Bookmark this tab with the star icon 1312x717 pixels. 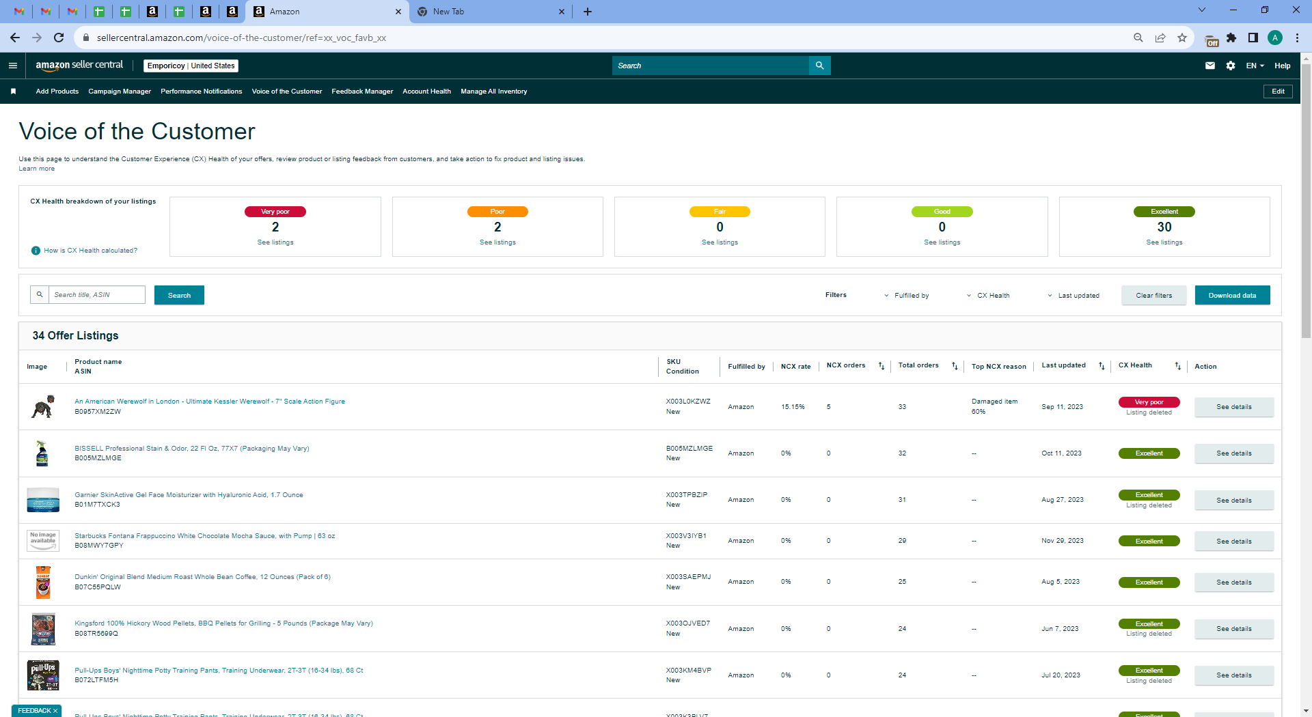(1182, 38)
